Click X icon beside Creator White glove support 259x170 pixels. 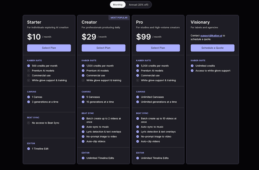point(83,80)
